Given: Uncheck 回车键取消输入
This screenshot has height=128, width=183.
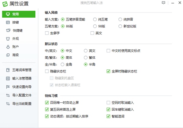Looking at the screenshot, I should pyautogui.click(x=108, y=109).
